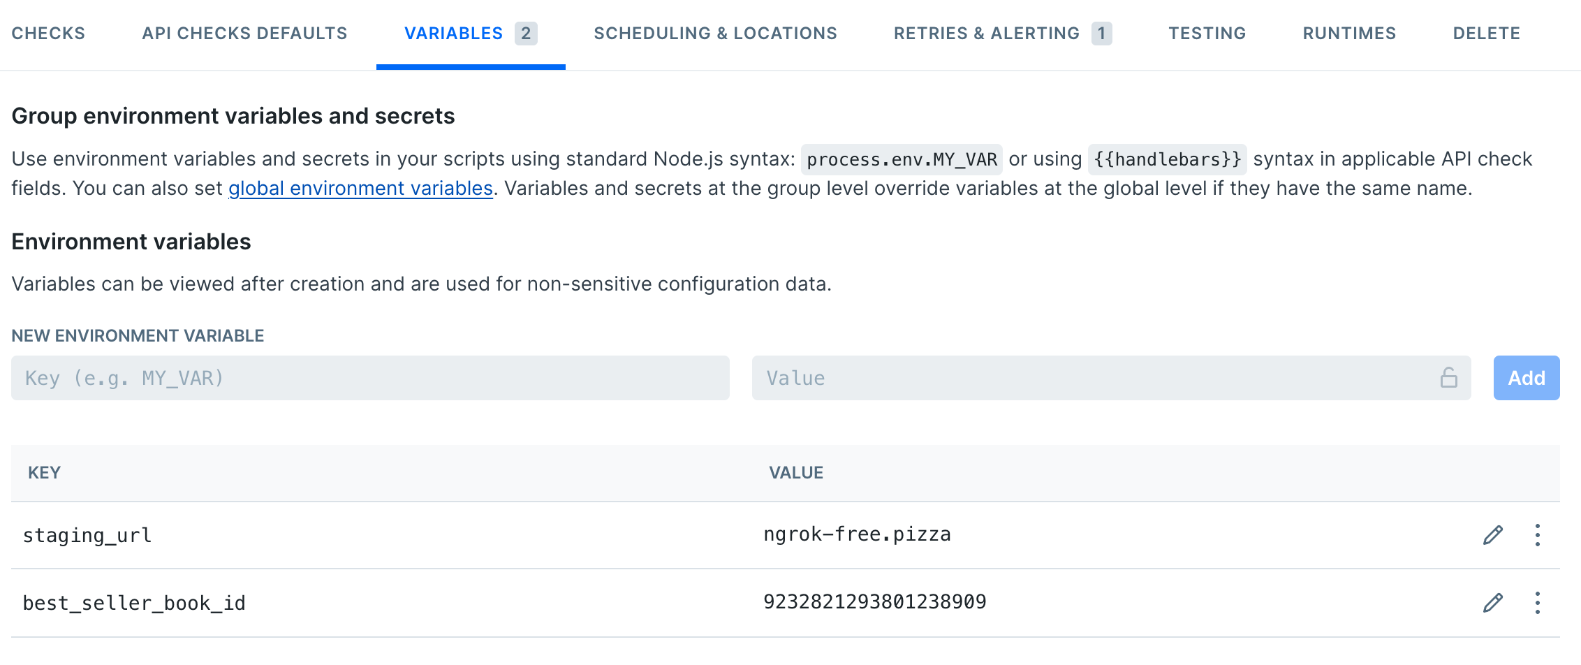Open the three-dot menu for staging_url
Image resolution: width=1581 pixels, height=665 pixels.
click(x=1536, y=534)
